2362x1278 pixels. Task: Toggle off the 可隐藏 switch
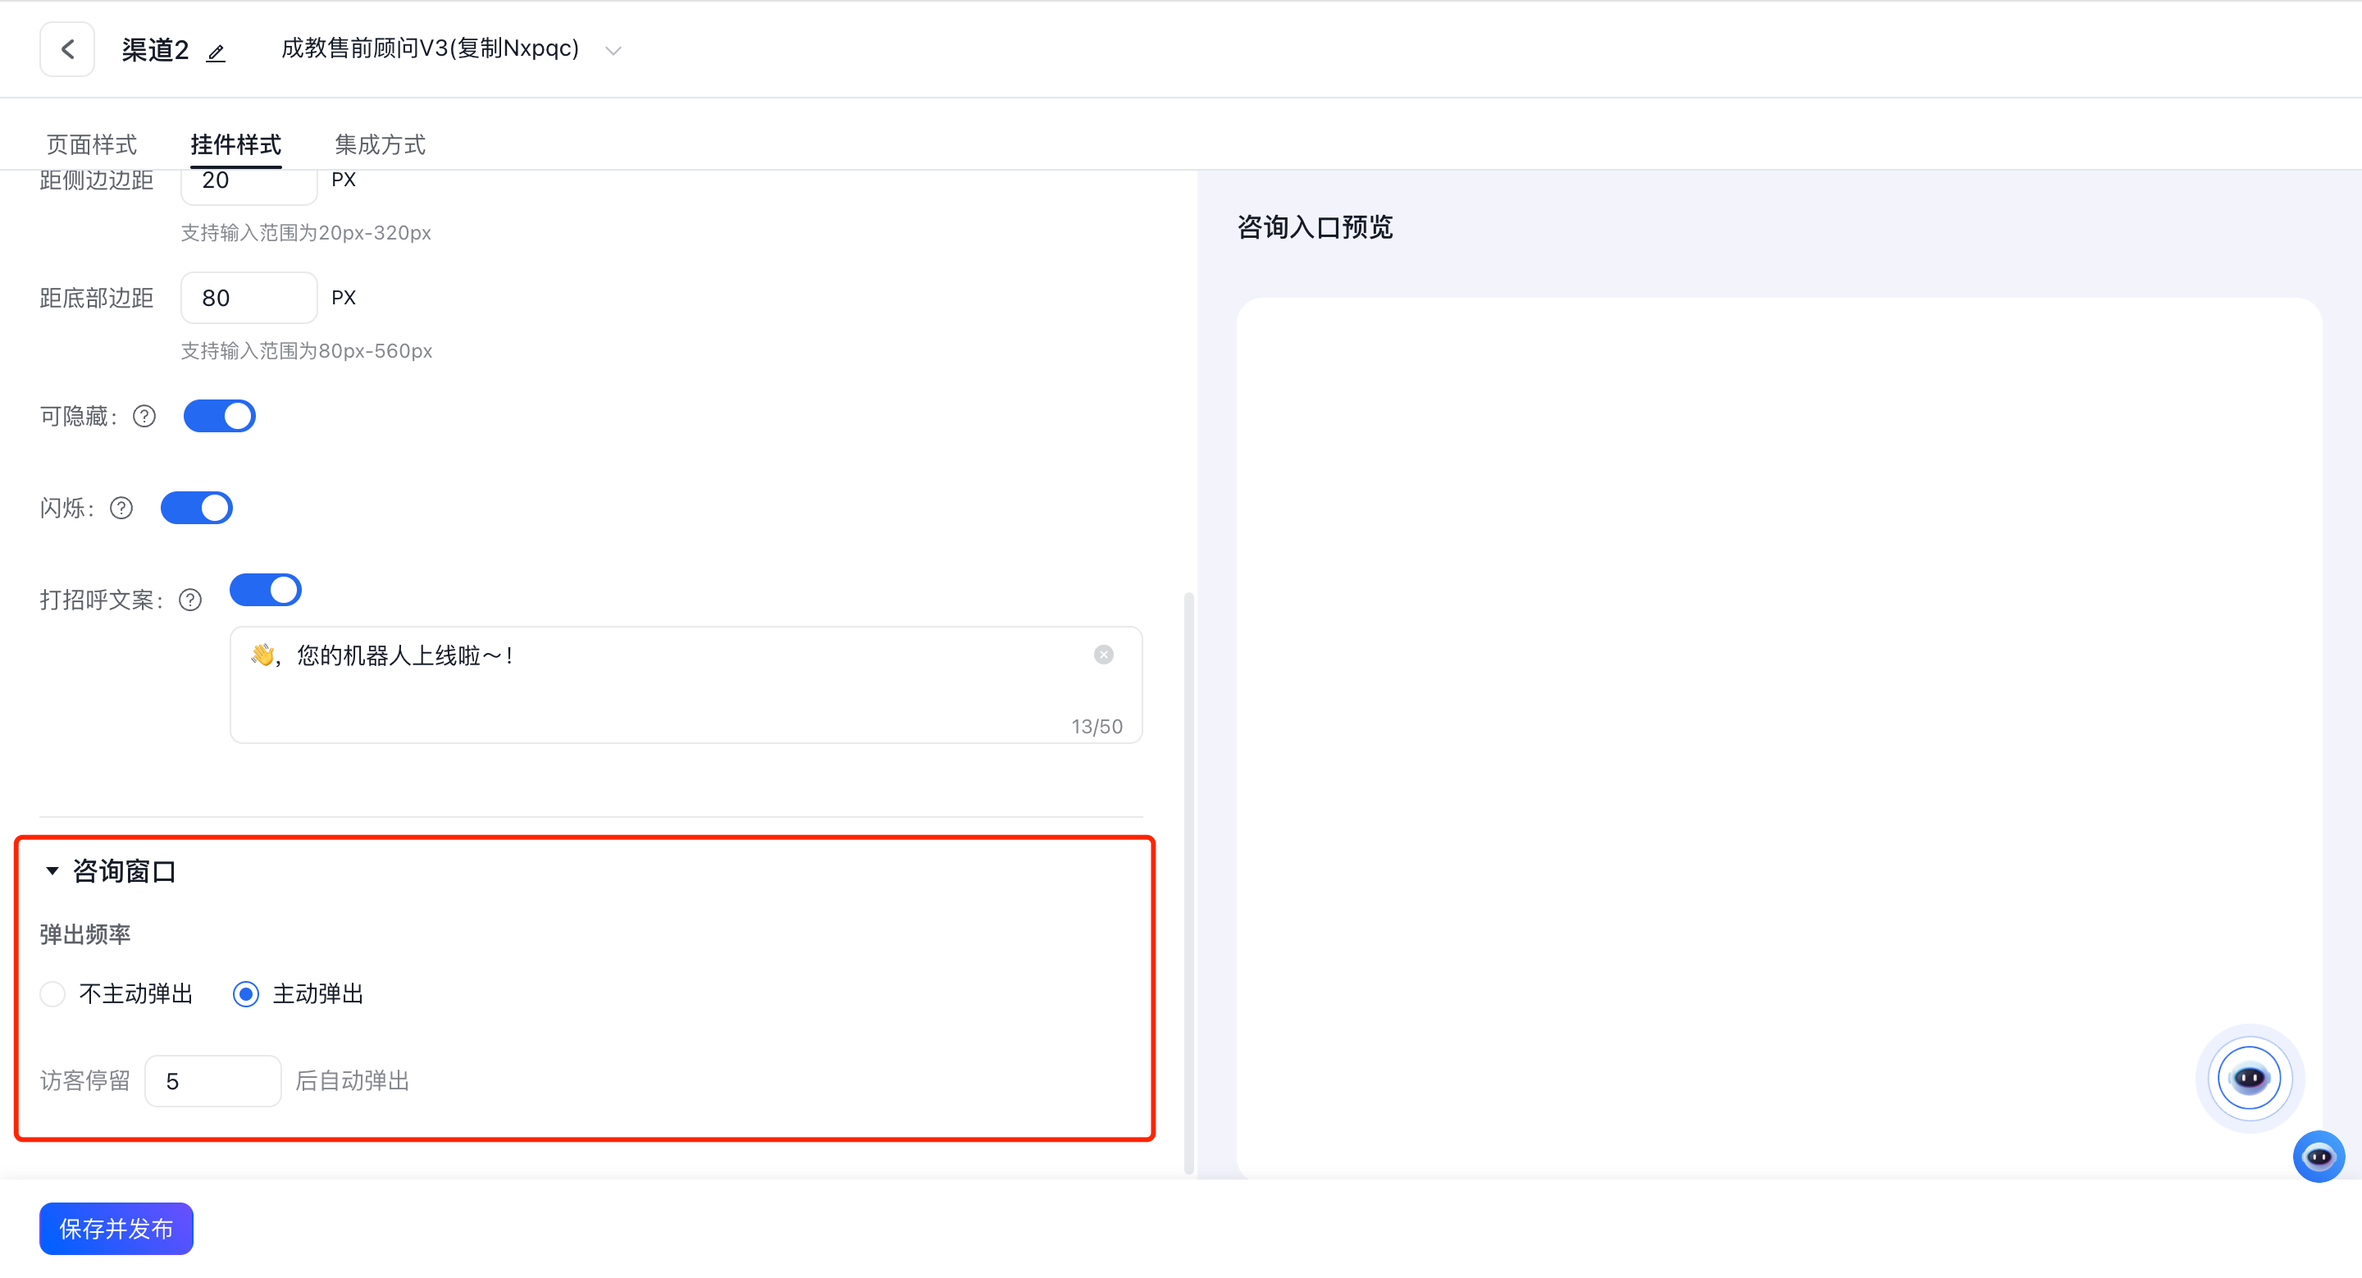coord(219,415)
